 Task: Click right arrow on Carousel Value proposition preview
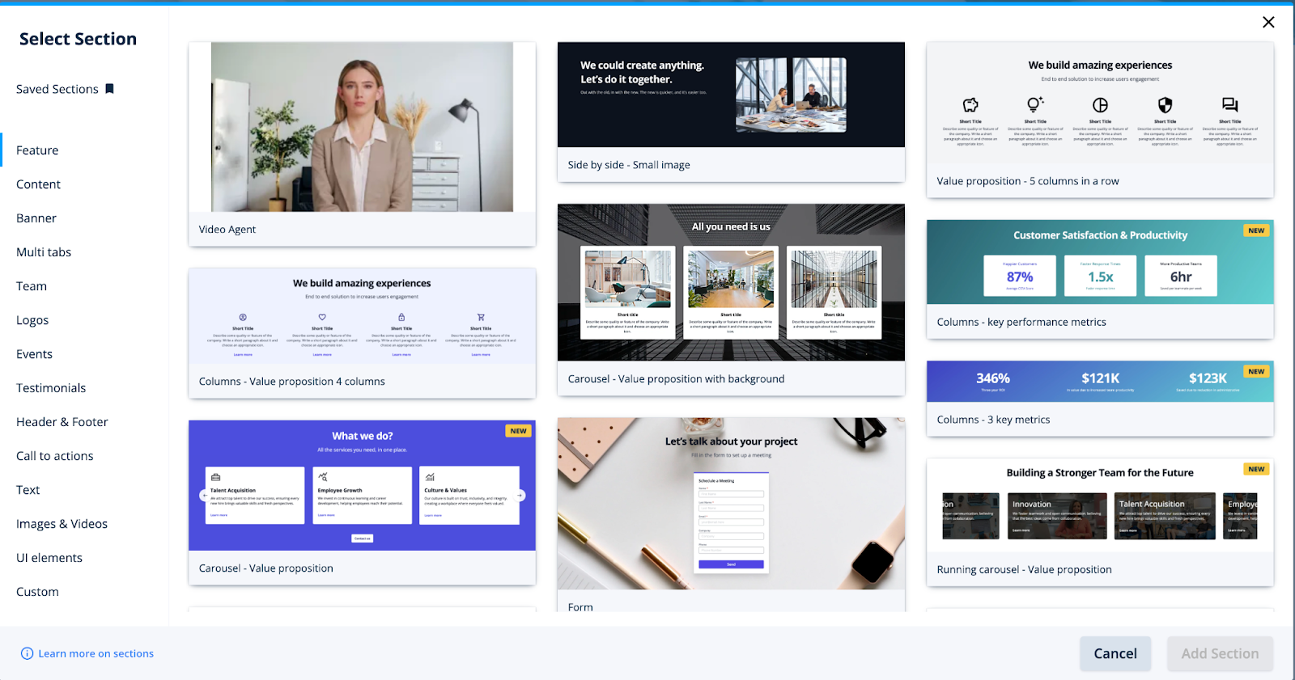tap(520, 496)
